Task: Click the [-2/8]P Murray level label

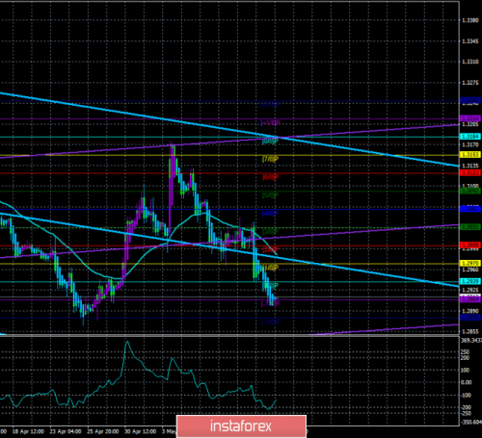Action: coord(270,322)
